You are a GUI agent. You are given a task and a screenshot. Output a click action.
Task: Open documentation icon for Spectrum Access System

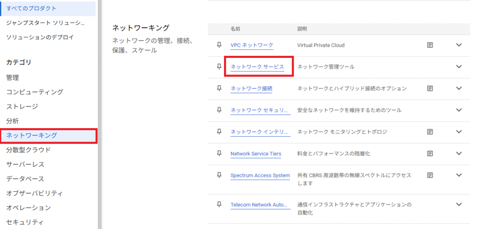pos(430,175)
